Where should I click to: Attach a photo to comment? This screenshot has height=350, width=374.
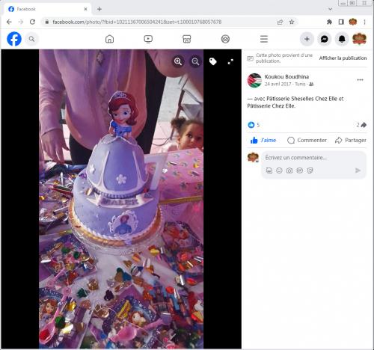point(289,171)
